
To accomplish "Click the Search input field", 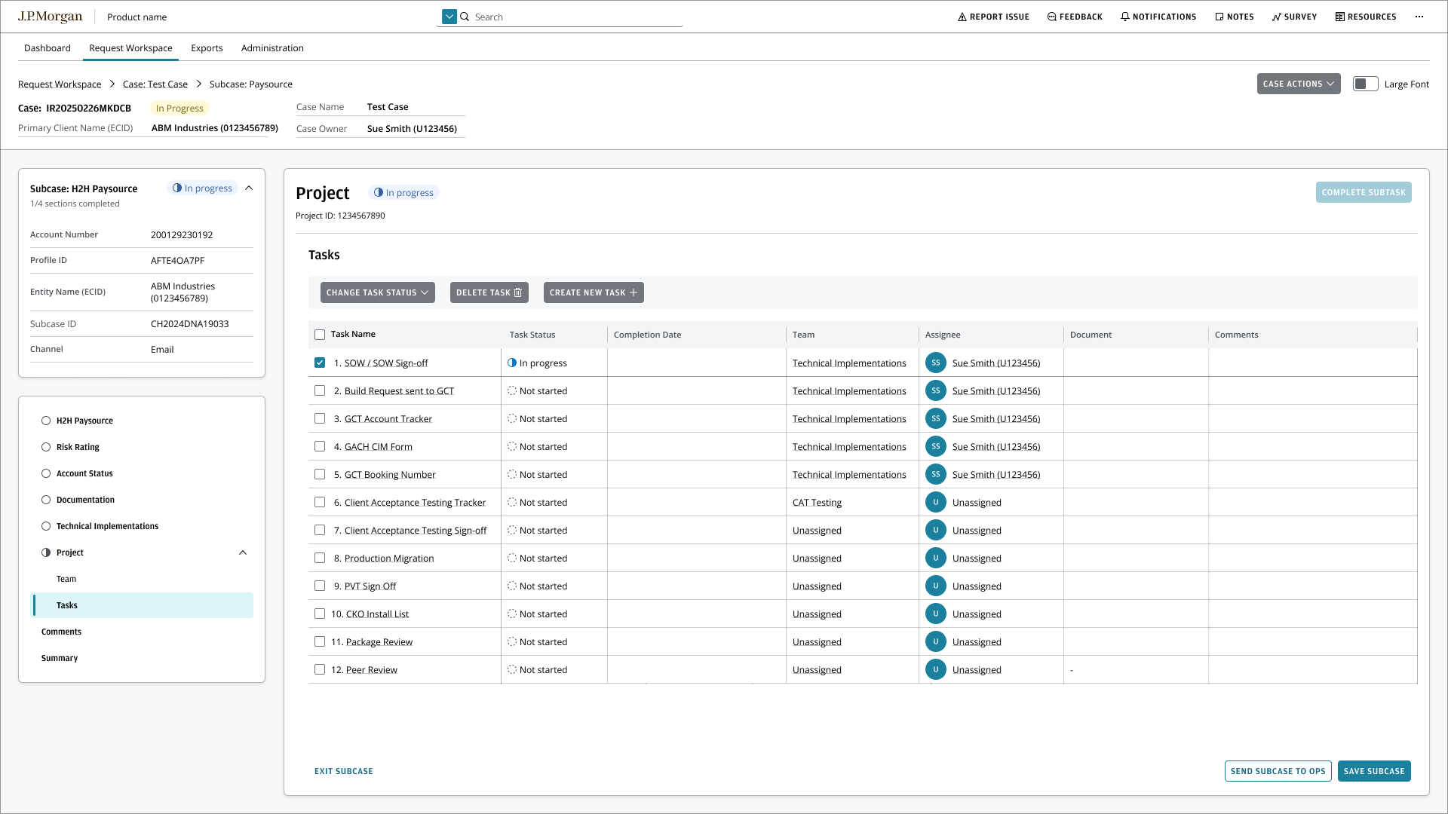I will [x=573, y=17].
